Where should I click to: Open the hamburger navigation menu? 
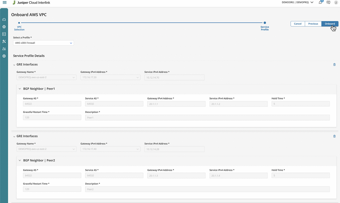tap(5, 3)
